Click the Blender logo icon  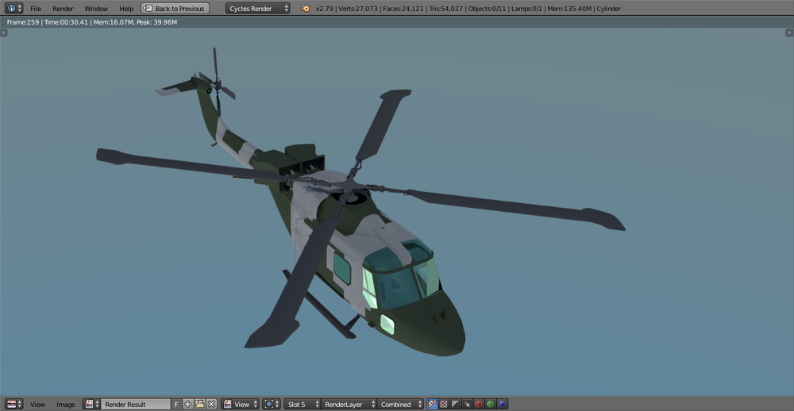306,9
